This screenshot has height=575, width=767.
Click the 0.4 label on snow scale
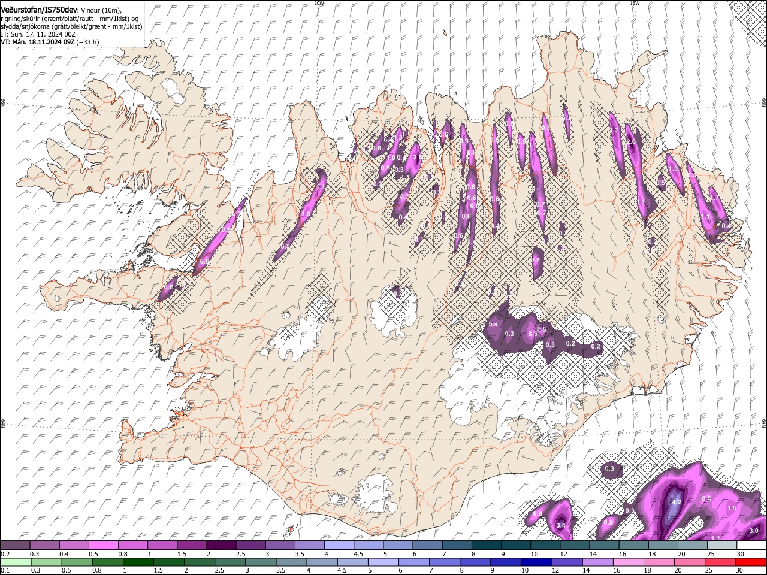click(65, 554)
